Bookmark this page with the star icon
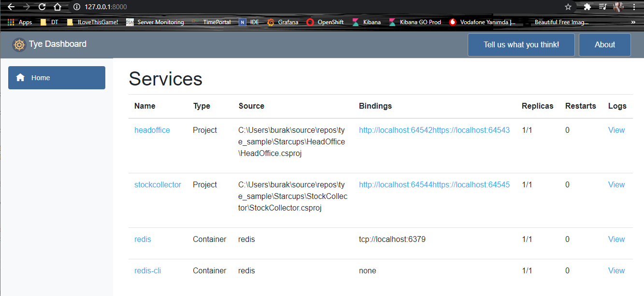The height and width of the screenshot is (296, 644). [x=568, y=7]
